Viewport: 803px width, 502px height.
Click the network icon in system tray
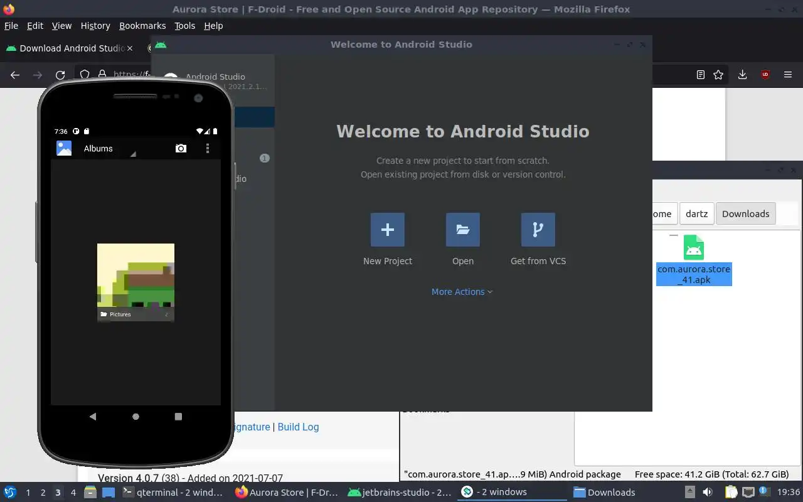tap(748, 493)
